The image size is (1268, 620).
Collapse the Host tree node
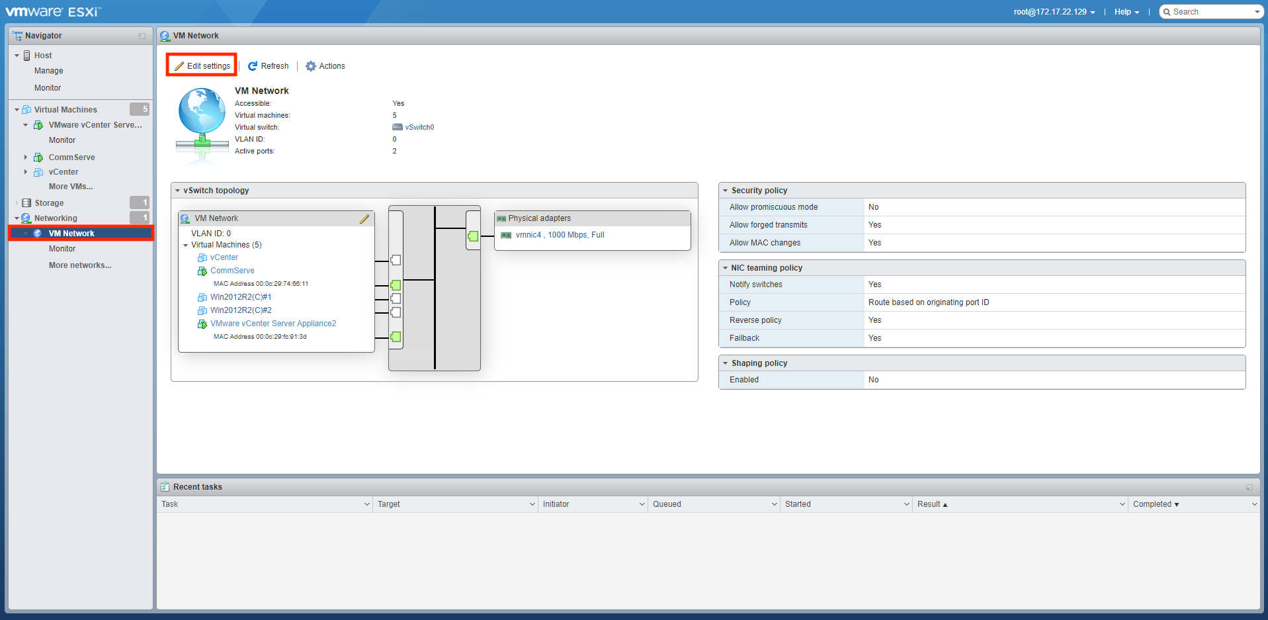click(x=17, y=56)
